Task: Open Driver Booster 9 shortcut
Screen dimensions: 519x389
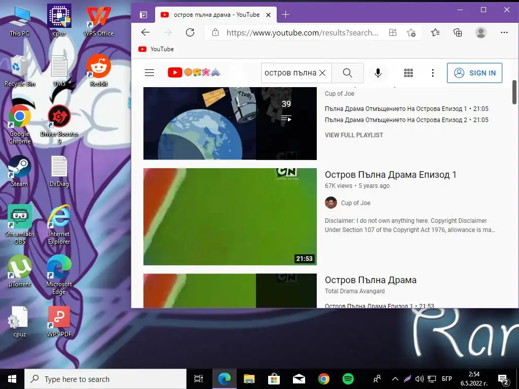Action: (x=59, y=125)
